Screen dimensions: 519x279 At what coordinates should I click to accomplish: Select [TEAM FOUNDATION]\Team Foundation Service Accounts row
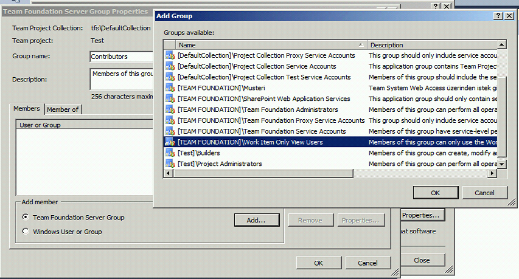330,131
